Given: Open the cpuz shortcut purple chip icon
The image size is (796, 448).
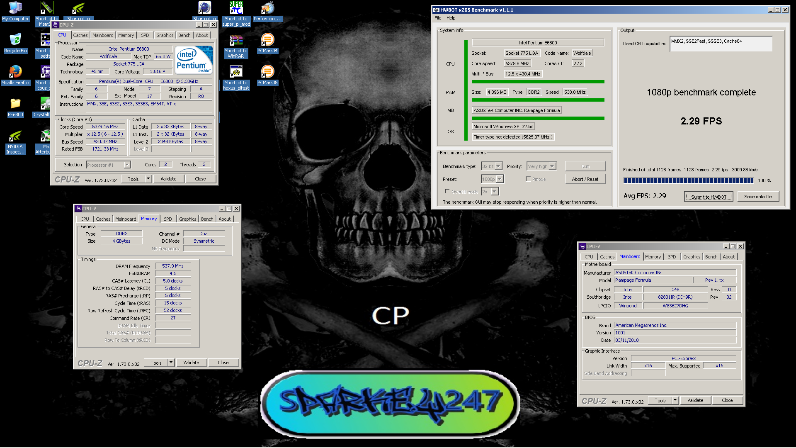Looking at the screenshot, I should 45,78.
